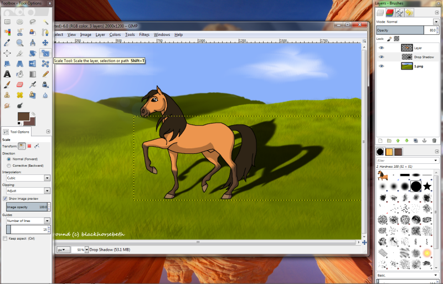Switch to the Undo History tab
Screen dimensions: 443x284
pos(409,12)
